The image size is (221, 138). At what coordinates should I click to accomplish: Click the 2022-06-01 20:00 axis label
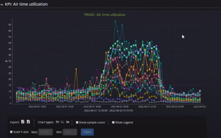(120, 107)
